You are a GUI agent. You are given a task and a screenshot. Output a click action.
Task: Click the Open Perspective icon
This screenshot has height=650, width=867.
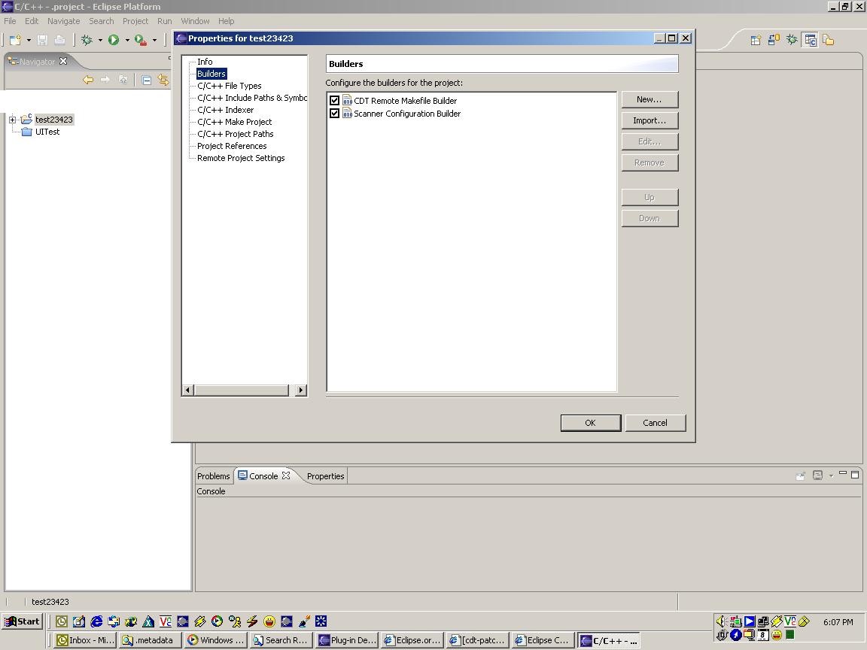pos(756,40)
